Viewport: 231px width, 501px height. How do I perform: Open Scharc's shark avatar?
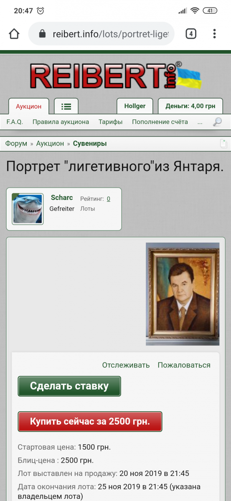[x=28, y=209]
